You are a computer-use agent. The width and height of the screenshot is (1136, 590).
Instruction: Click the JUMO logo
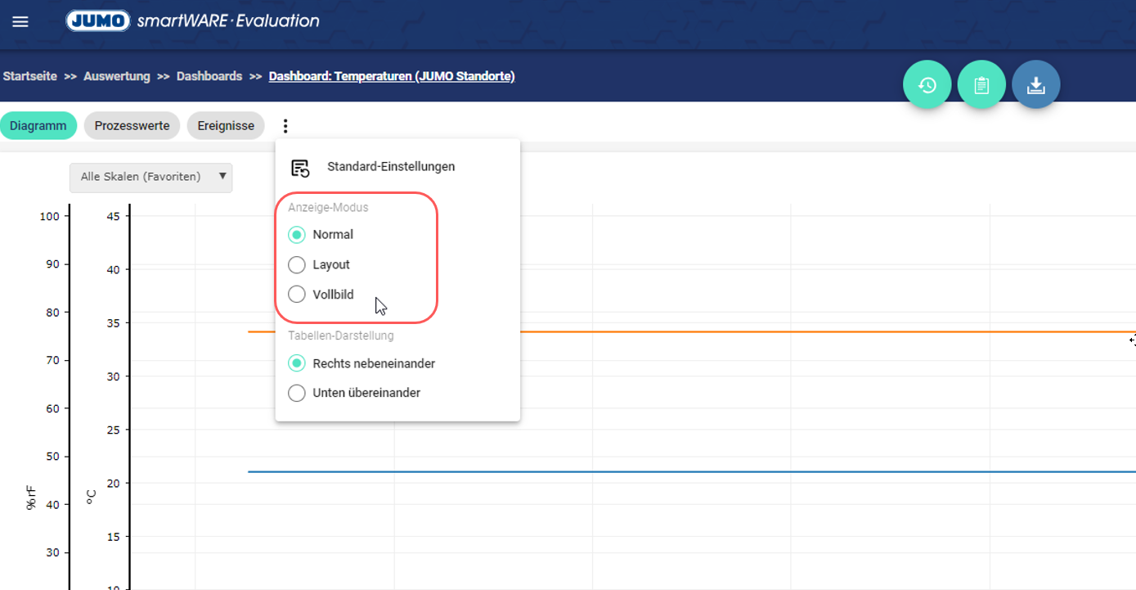[98, 20]
